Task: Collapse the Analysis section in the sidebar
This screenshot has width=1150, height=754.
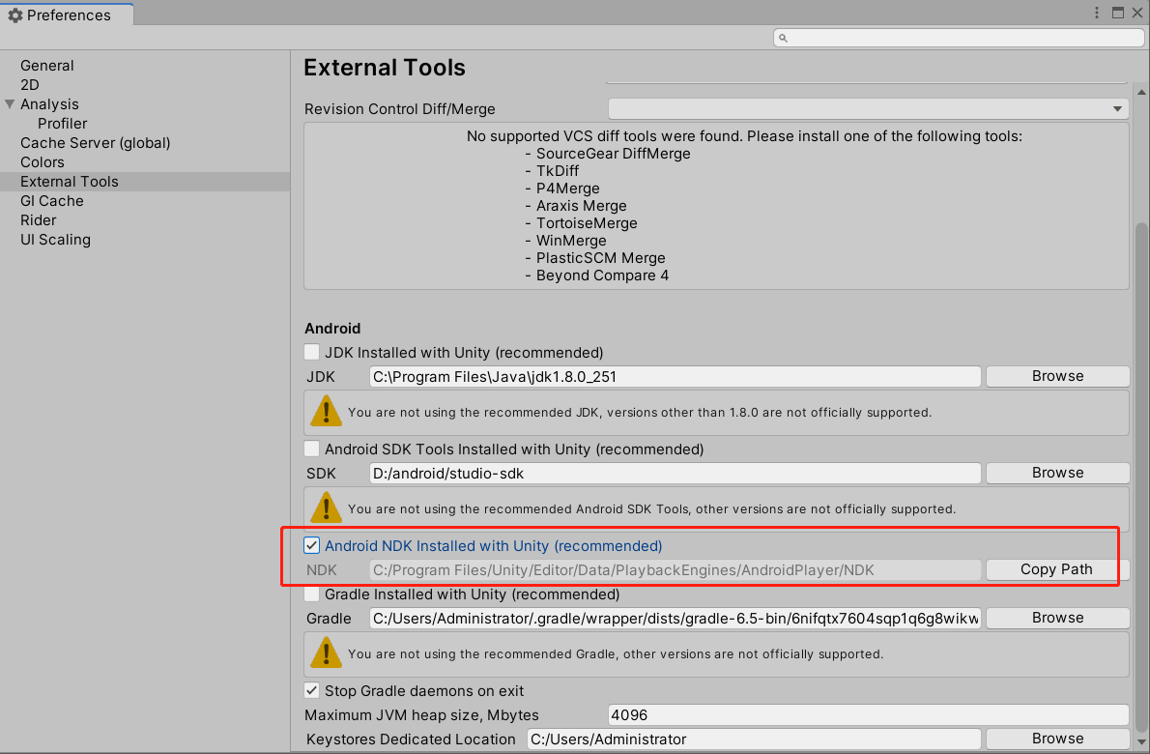Action: (x=10, y=103)
